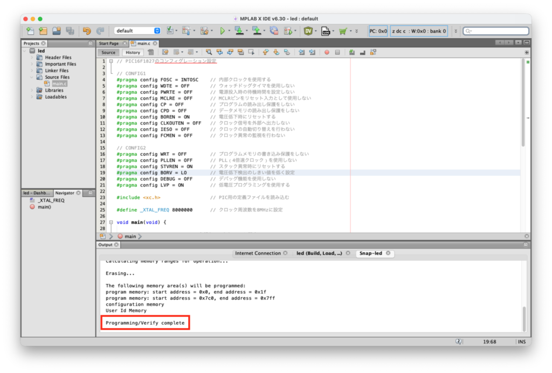This screenshot has width=552, height=373.
Task: Open the Run project dropdown arrow
Action: pos(229,31)
